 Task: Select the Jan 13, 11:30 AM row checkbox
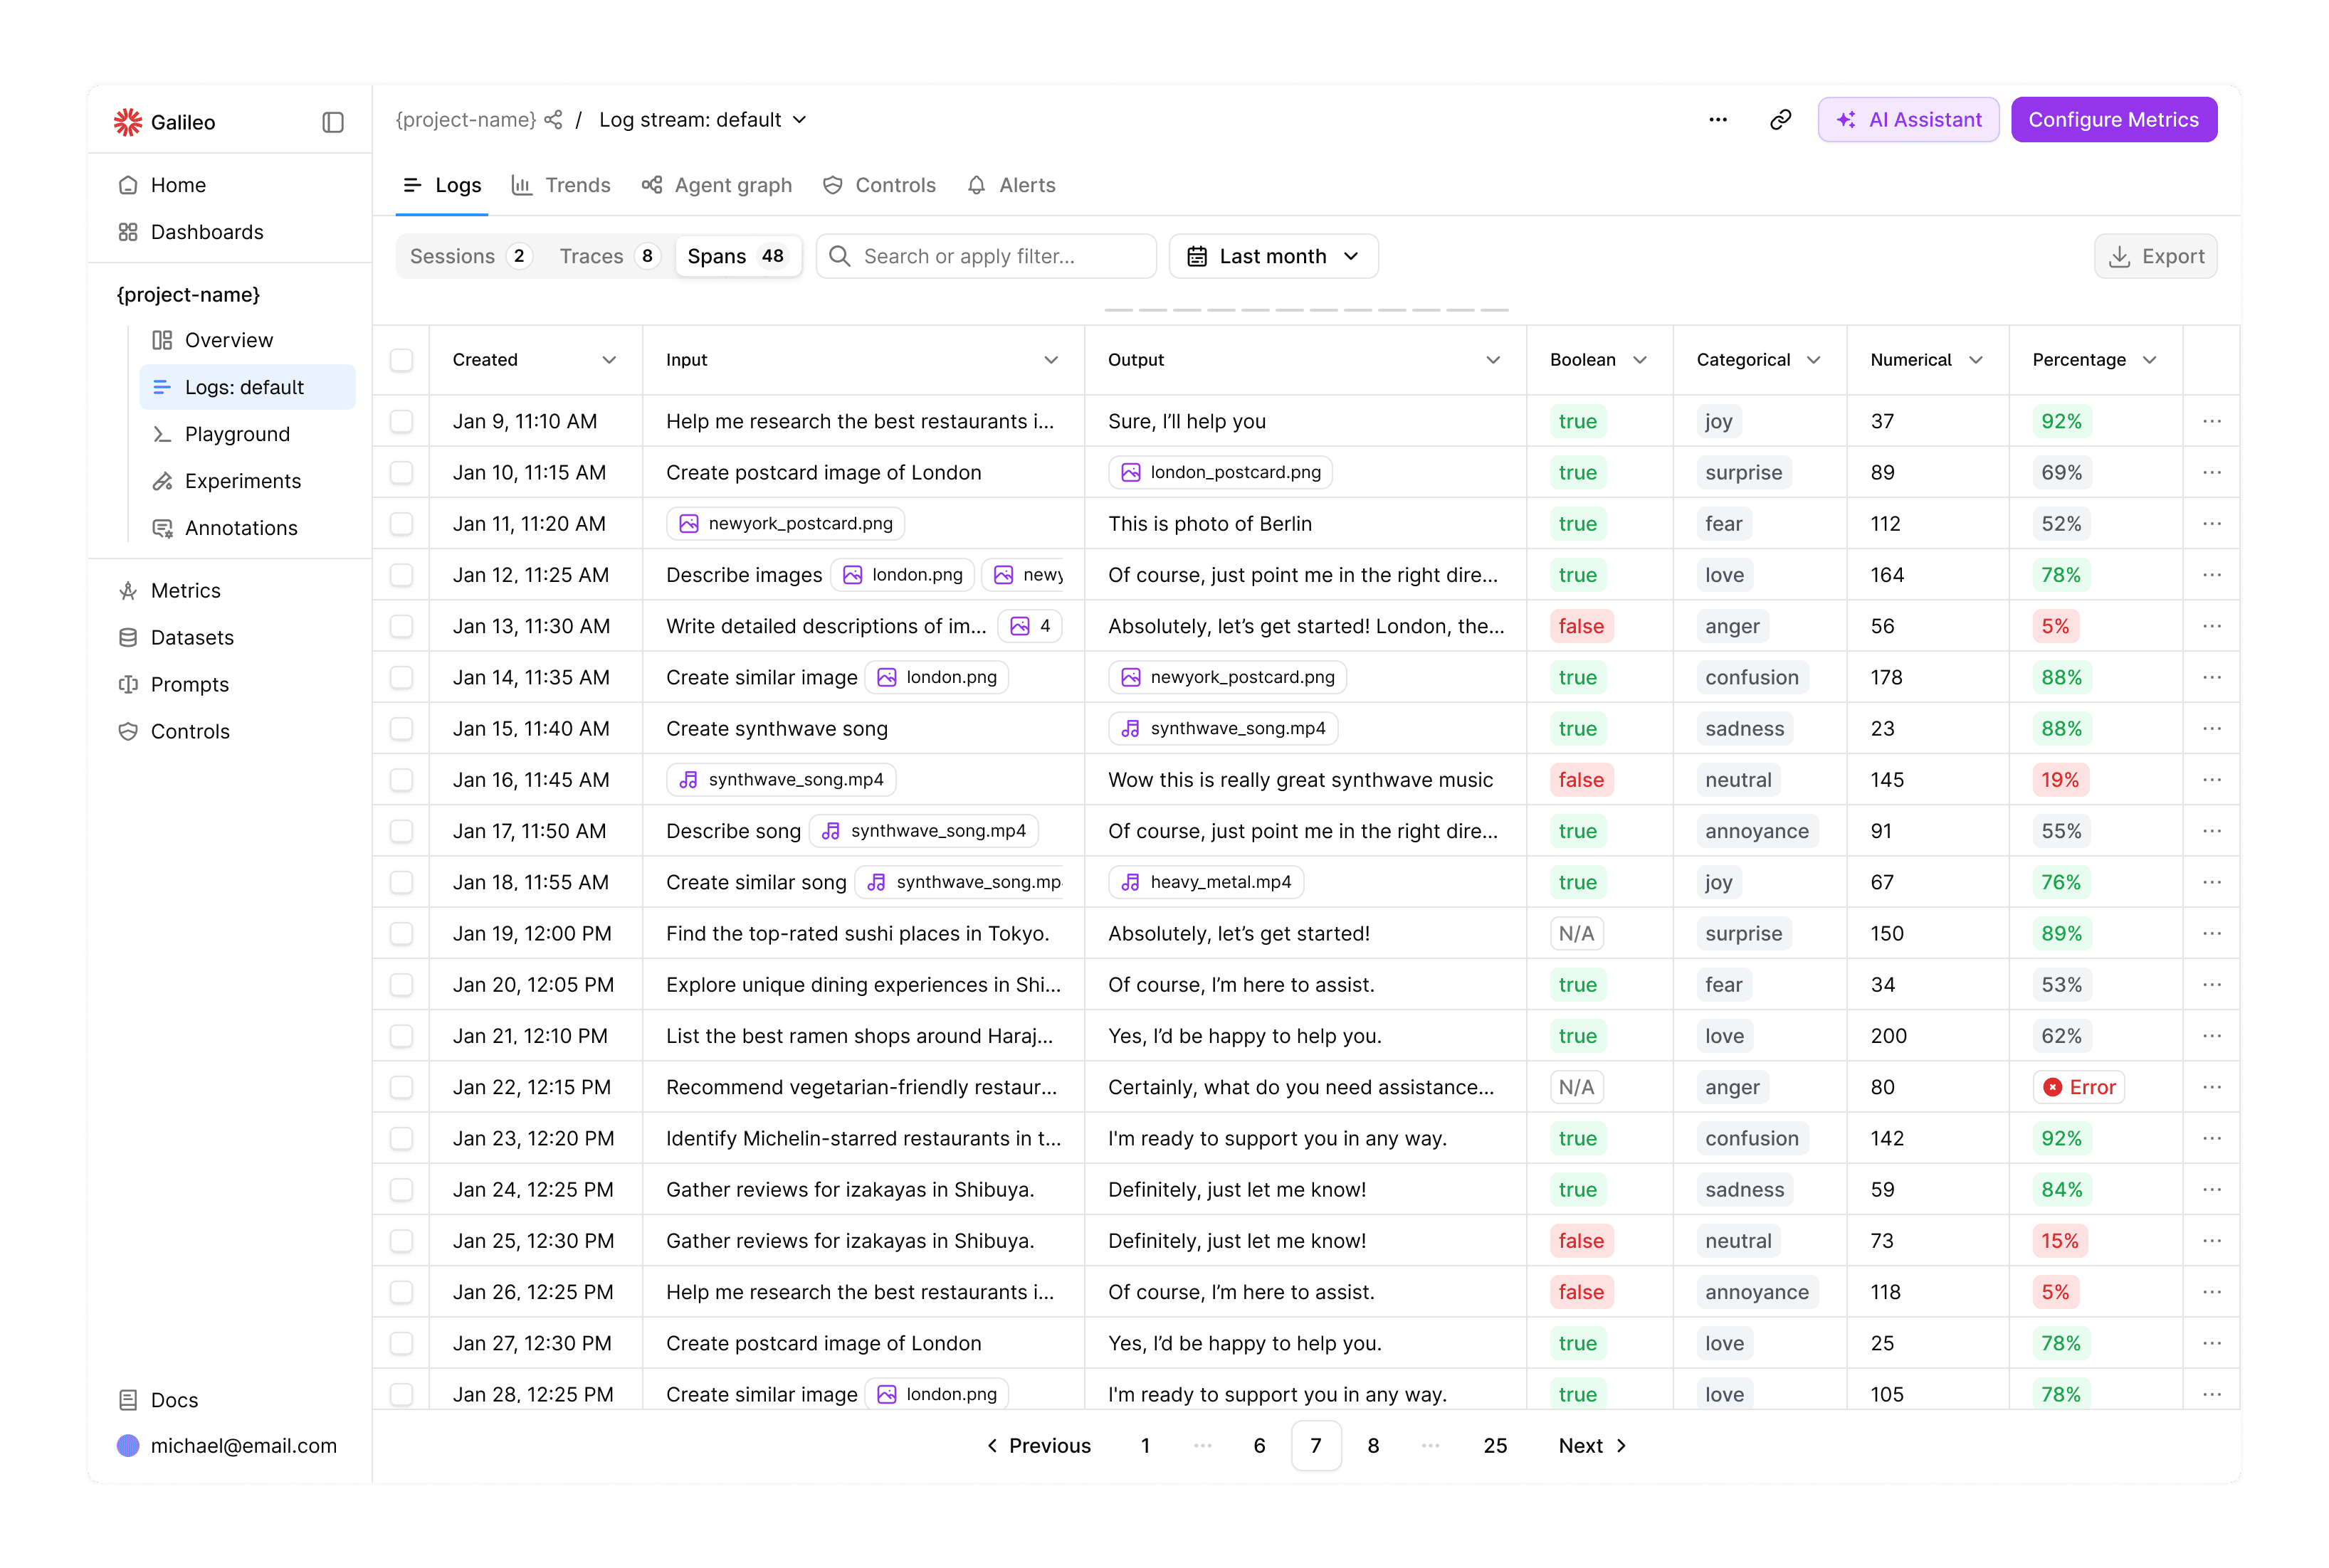(401, 626)
